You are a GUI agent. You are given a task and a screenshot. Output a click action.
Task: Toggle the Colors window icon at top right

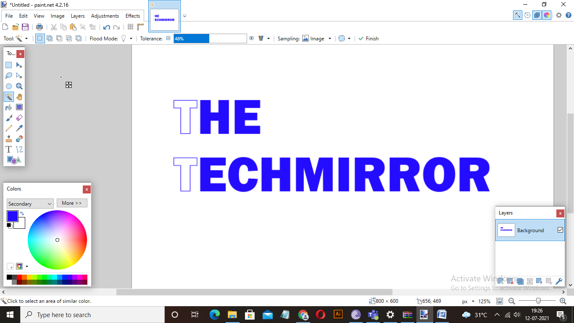tap(547, 15)
